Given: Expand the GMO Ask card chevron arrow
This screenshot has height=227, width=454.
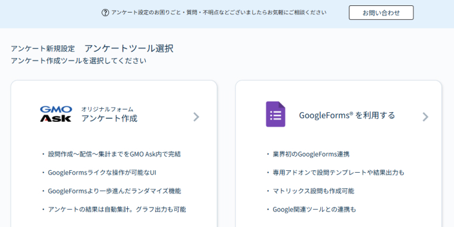Looking at the screenshot, I should (197, 116).
